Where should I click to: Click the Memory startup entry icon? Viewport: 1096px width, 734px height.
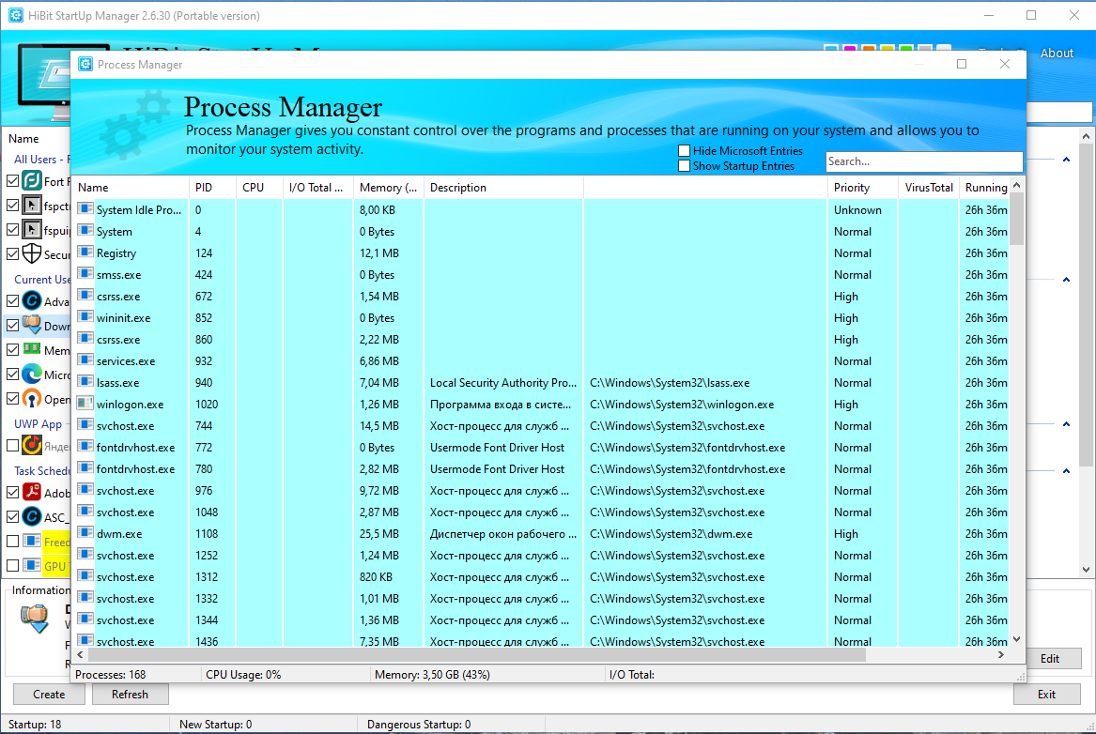coord(32,348)
